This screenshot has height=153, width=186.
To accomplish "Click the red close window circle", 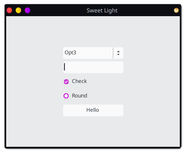I will (10, 10).
